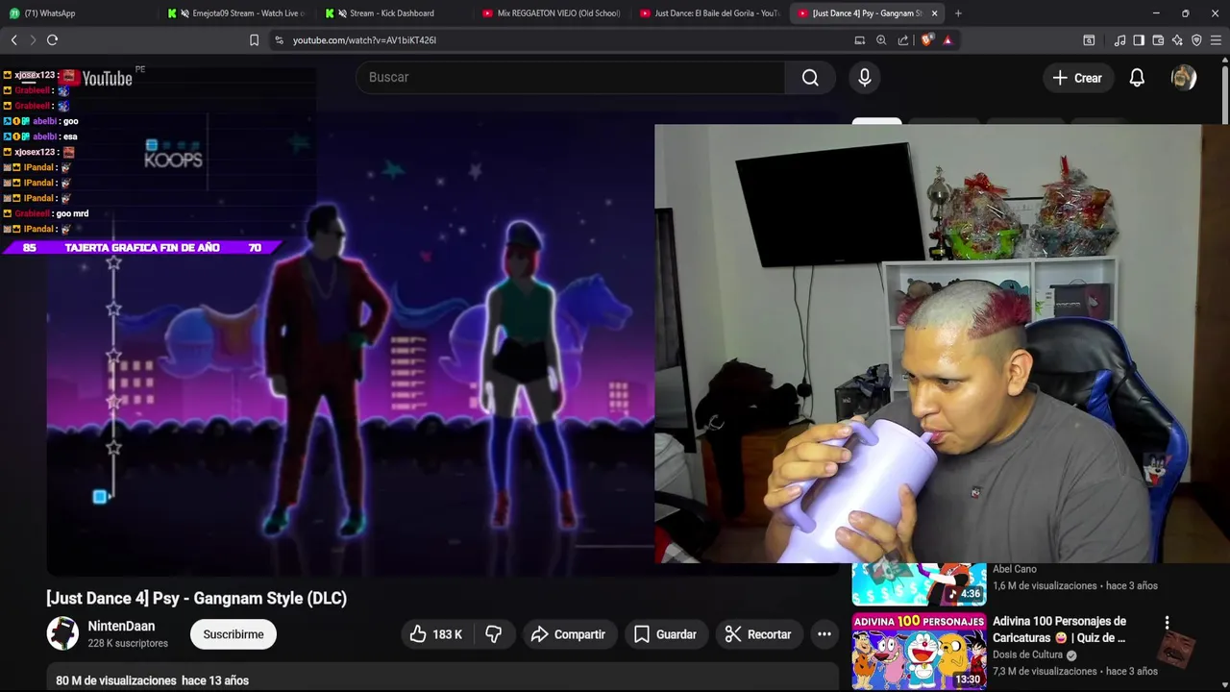
Task: Open Adivina 100 Personajes de Caricaturas title
Action: click(x=1059, y=630)
